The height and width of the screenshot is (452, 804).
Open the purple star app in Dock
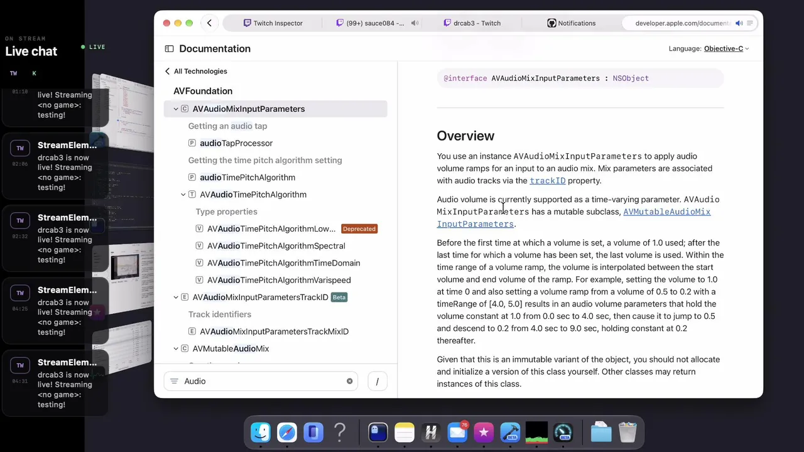point(484,432)
